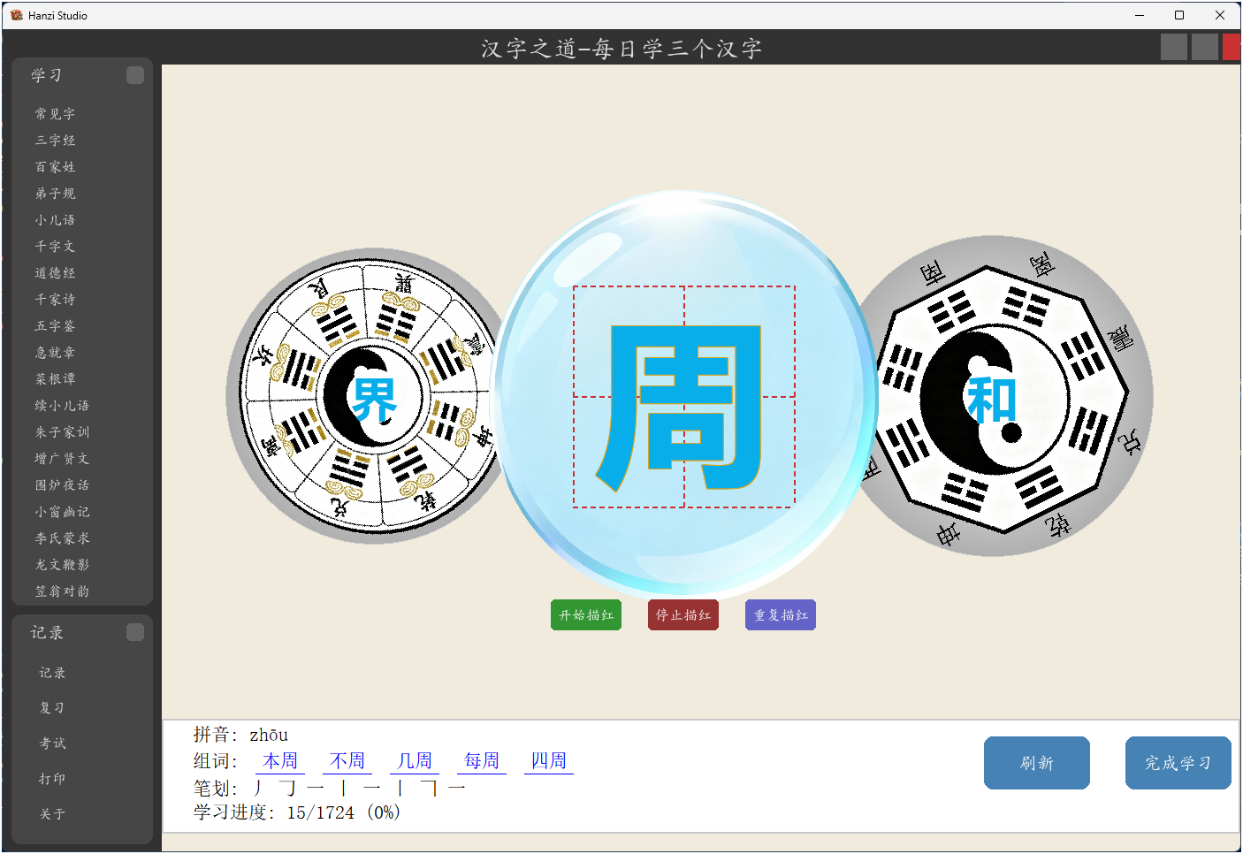
Task: Click the 本周 word link
Action: [280, 761]
